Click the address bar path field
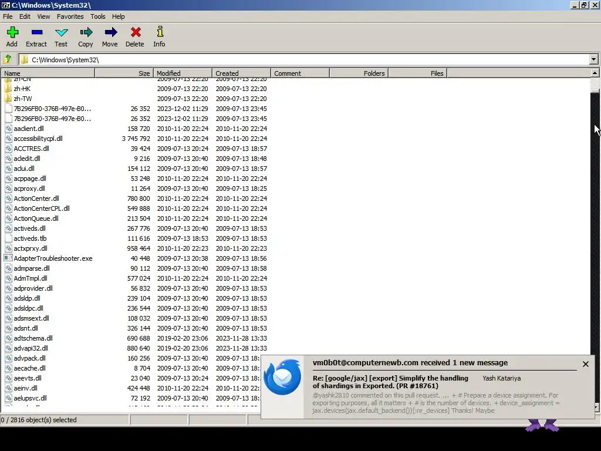601x451 pixels. [305, 59]
